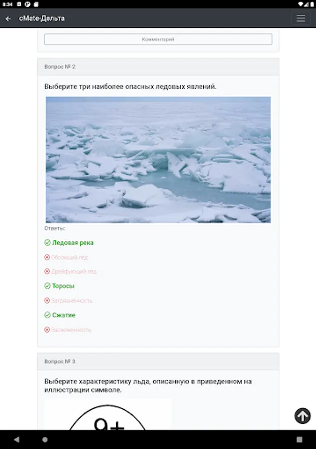
Task: Select the Сжатие answer
Action: (x=63, y=315)
